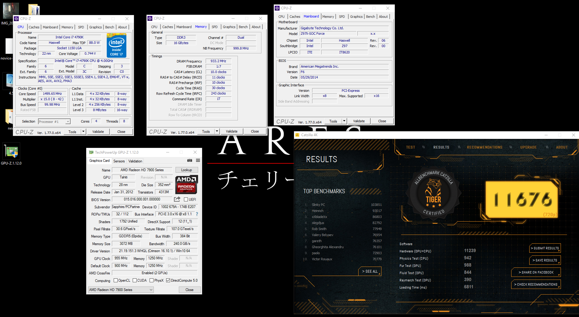579x317 pixels.
Task: Open the Validation tab in GPU-Z
Action: click(x=135, y=161)
